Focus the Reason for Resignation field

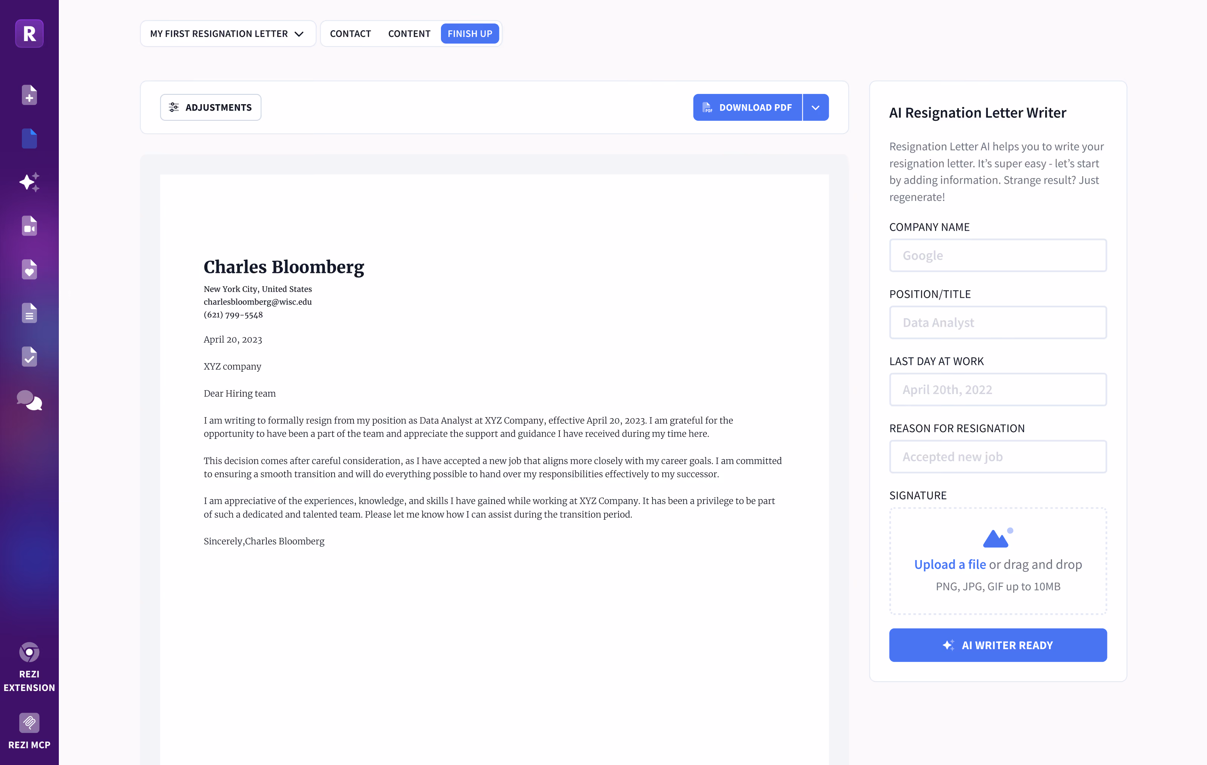click(x=998, y=457)
